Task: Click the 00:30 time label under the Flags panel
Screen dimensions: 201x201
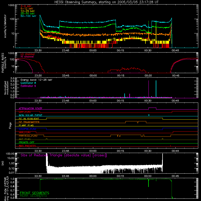Action: [x=148, y=151]
